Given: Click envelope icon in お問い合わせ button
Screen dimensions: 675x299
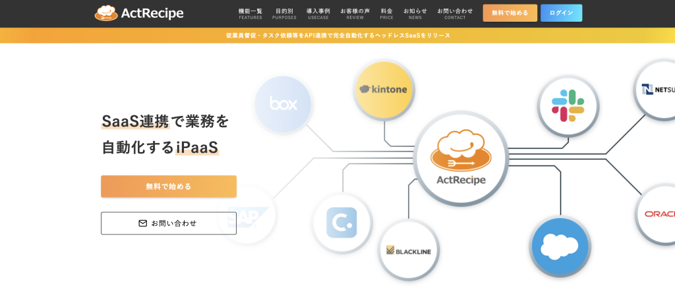Looking at the screenshot, I should [142, 223].
